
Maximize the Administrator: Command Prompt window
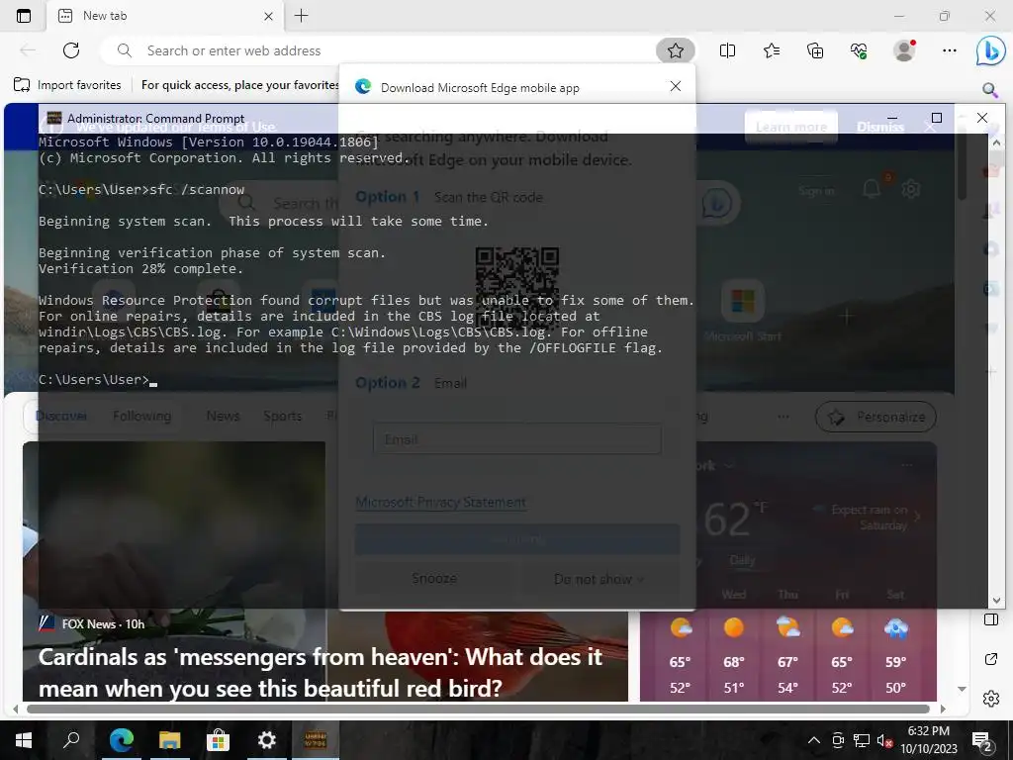coord(937,118)
